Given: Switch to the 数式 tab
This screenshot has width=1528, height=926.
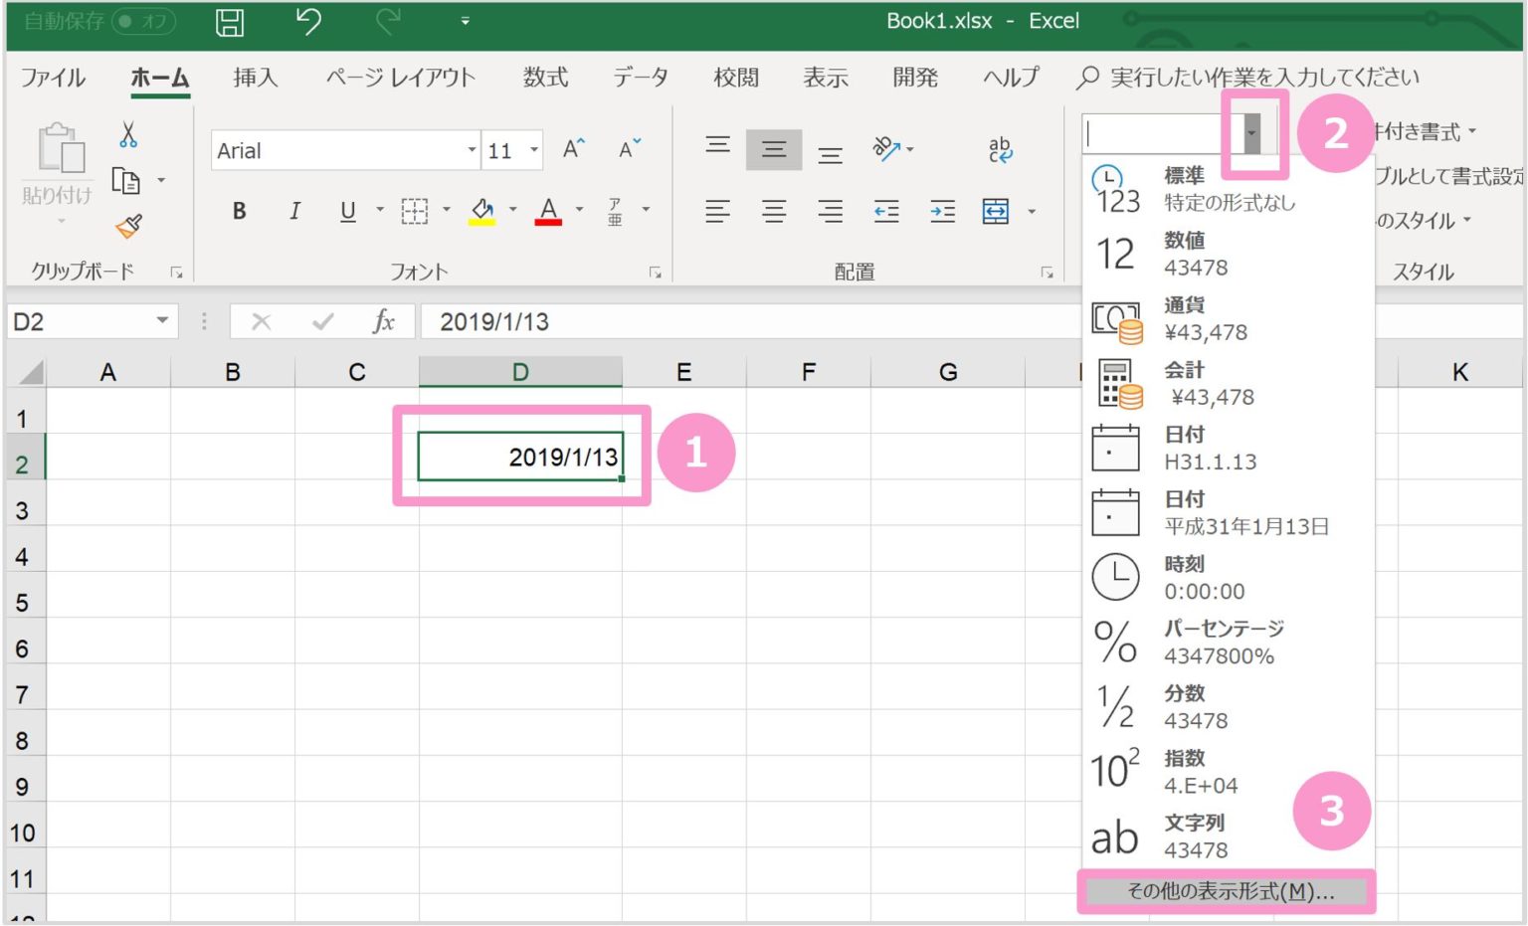Looking at the screenshot, I should [x=546, y=78].
